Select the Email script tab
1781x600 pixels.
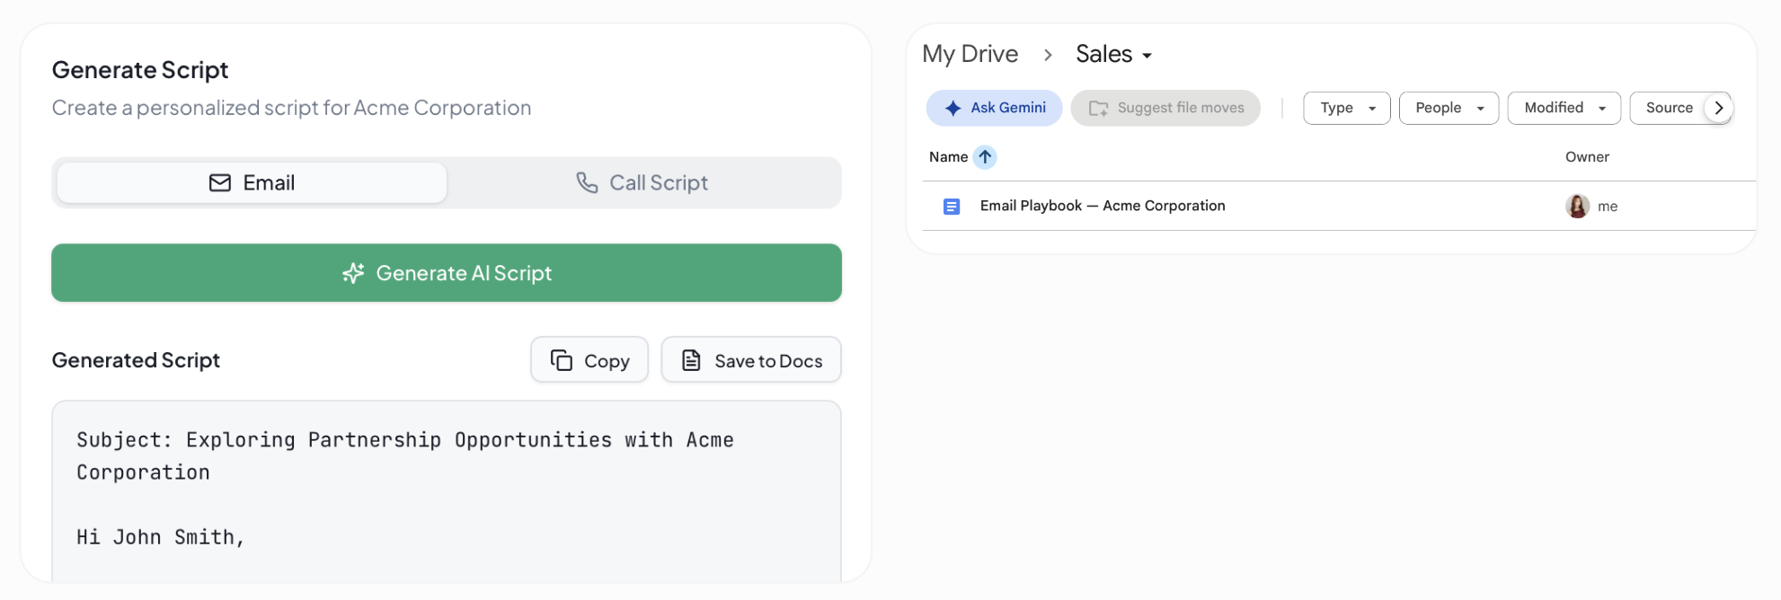click(x=252, y=183)
